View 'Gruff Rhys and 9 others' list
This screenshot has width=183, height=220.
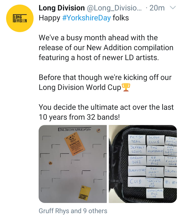coord(73,211)
